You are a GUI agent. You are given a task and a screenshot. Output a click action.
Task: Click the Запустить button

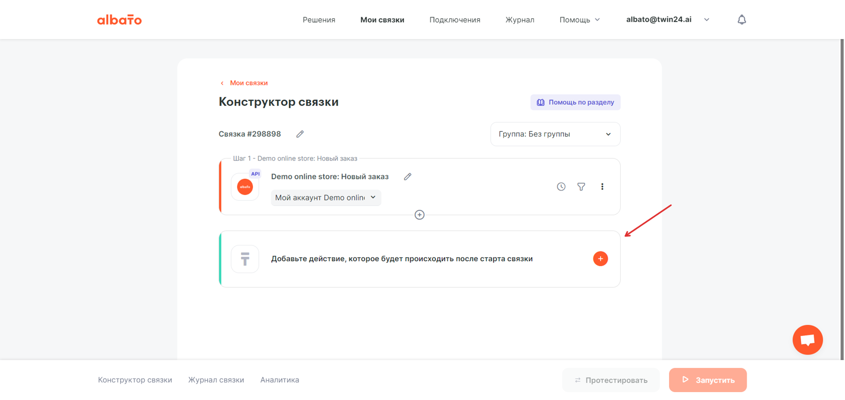pos(708,380)
